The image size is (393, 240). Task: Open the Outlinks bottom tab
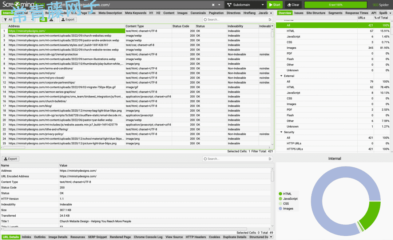[40, 237]
